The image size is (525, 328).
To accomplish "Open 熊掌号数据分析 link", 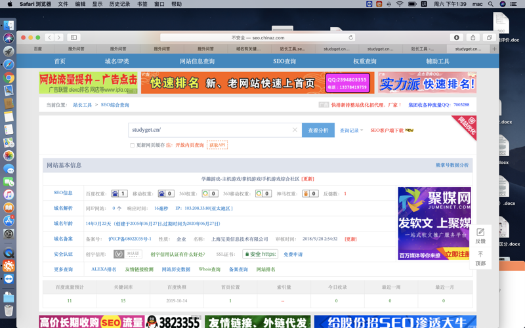I will (x=452, y=165).
